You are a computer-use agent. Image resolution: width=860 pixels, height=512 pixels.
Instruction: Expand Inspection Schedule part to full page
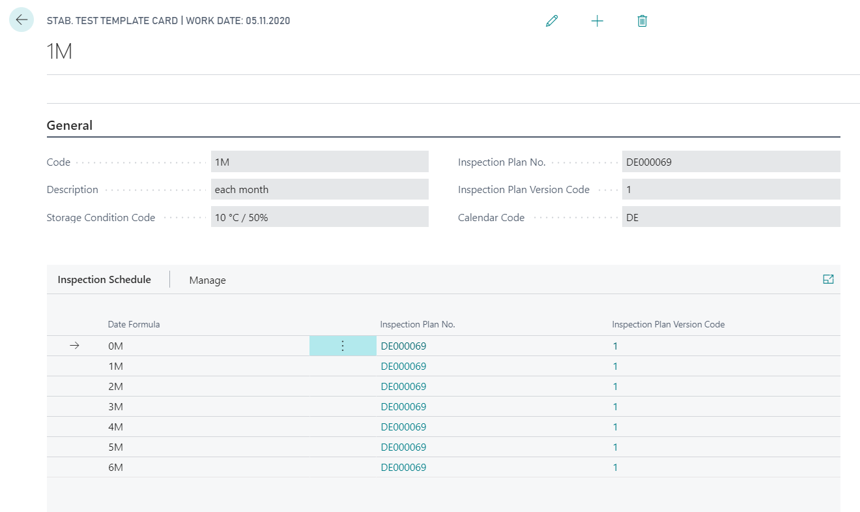pyautogui.click(x=828, y=279)
